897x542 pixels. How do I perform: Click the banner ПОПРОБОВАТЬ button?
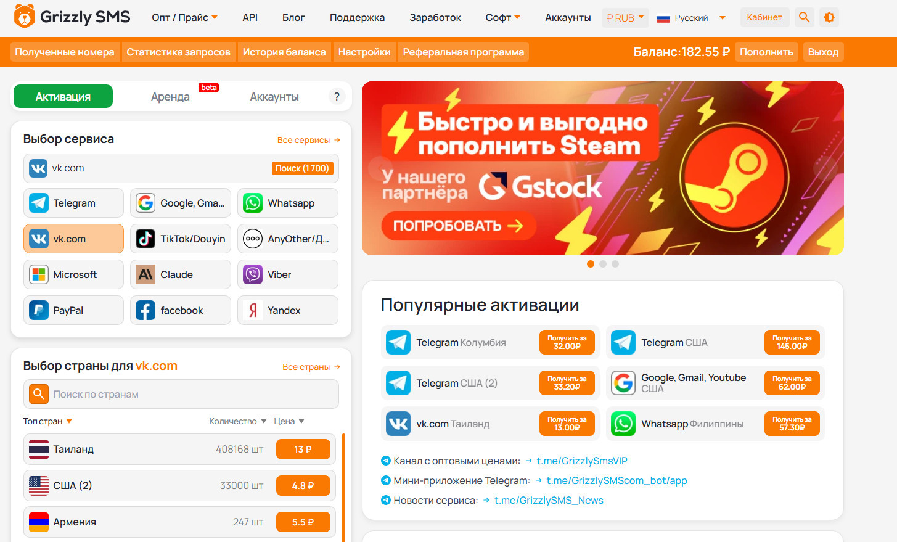pos(459,226)
